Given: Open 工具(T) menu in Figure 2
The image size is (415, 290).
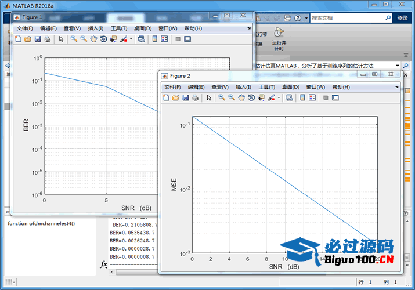Looking at the screenshot, I should click(266, 87).
